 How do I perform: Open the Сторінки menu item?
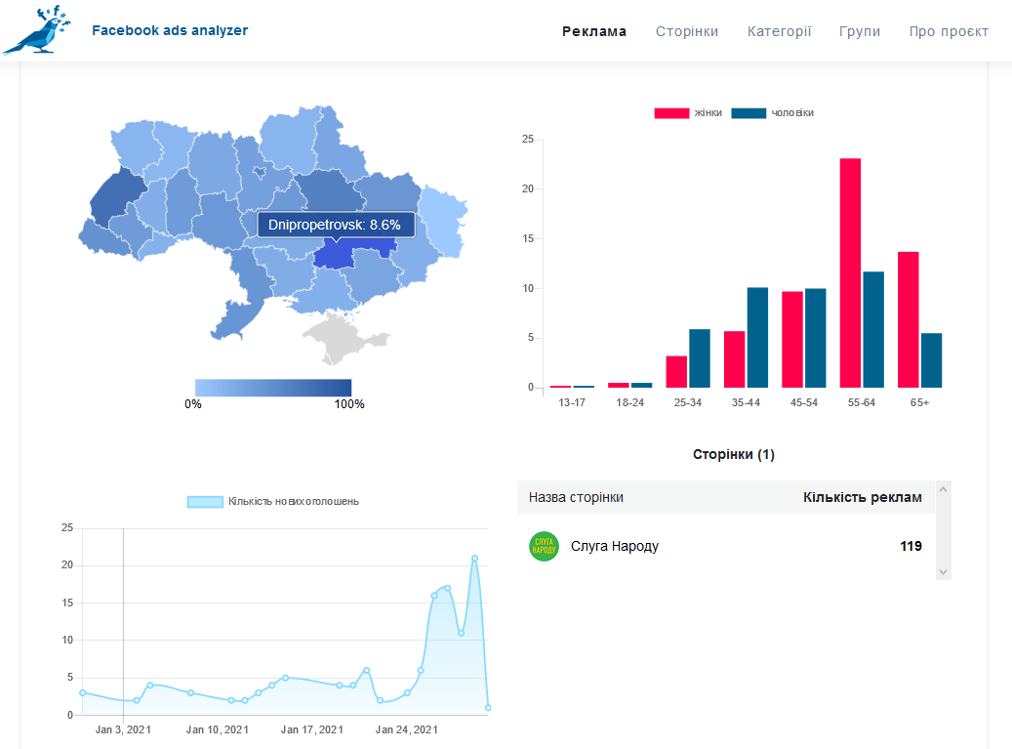(687, 31)
